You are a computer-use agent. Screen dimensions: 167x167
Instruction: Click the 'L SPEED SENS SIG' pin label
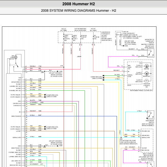coord(15,157)
